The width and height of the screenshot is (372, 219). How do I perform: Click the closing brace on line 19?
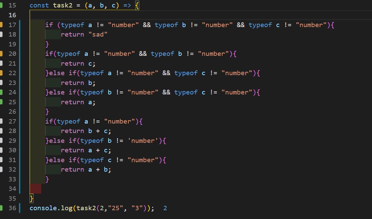point(47,44)
